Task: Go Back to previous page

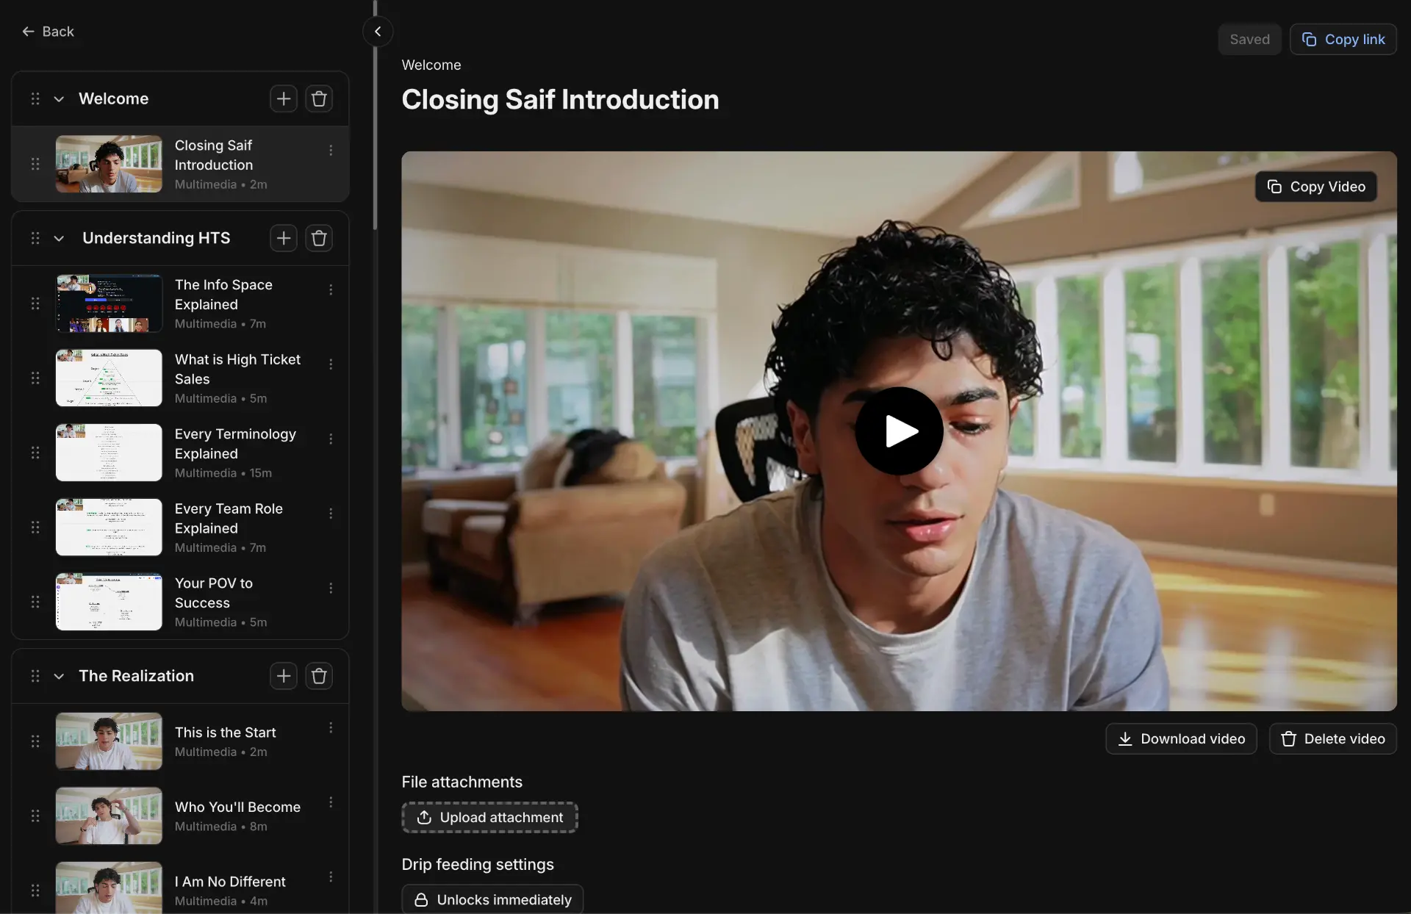Action: (x=48, y=32)
